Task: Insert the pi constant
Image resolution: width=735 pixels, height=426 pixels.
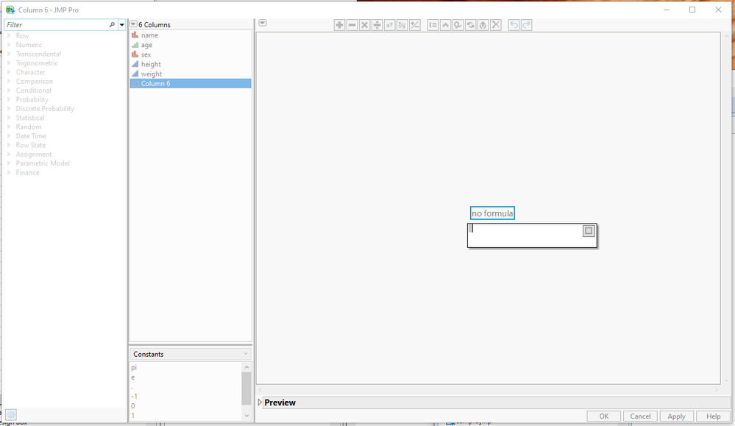Action: point(134,367)
